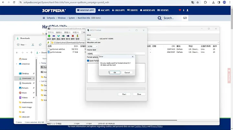Open Videos in Explorer sidebar

click(x=23, y=97)
